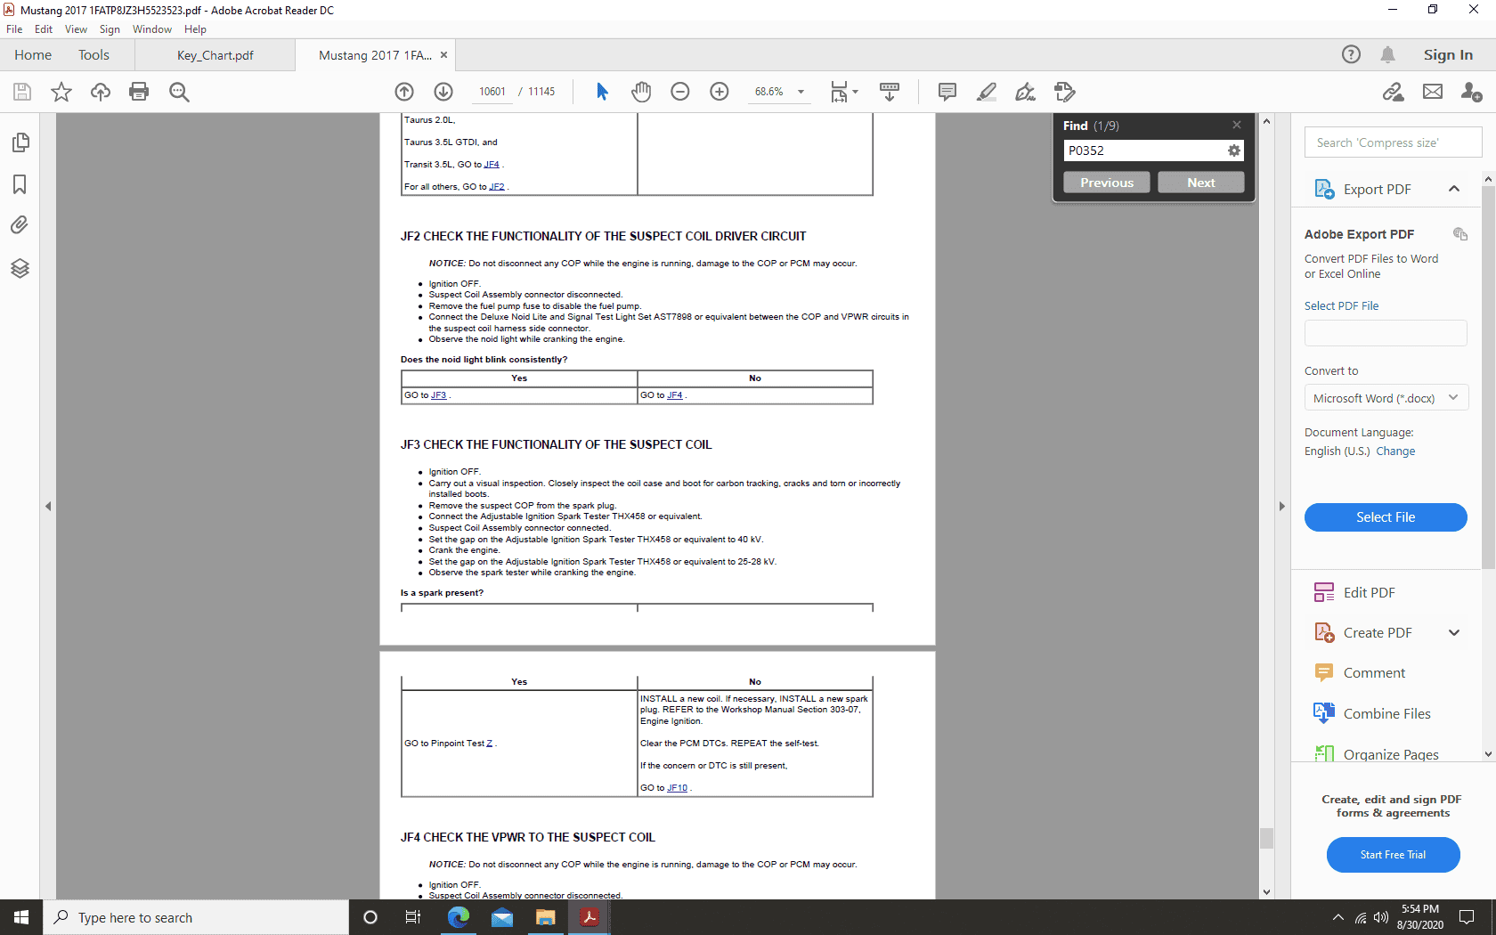Select the highlight text pen tool
1496x935 pixels.
click(987, 92)
